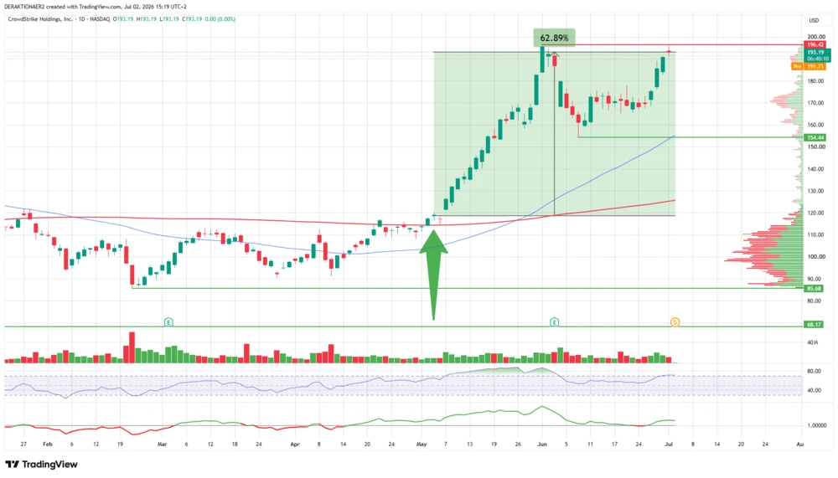Click the orange 'S' split marker

tap(675, 322)
